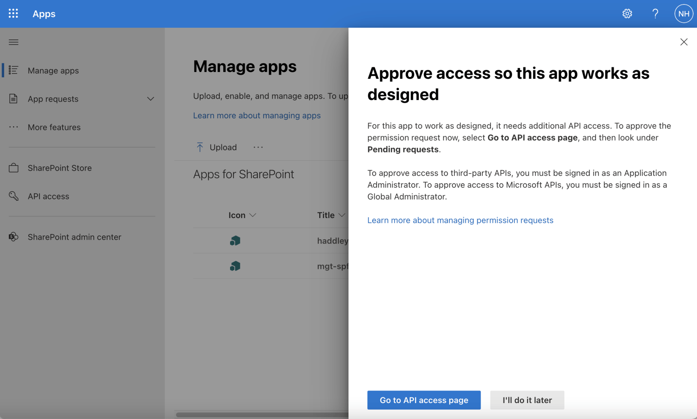Close the approve access panel
Viewport: 697px width, 419px height.
[x=683, y=42]
